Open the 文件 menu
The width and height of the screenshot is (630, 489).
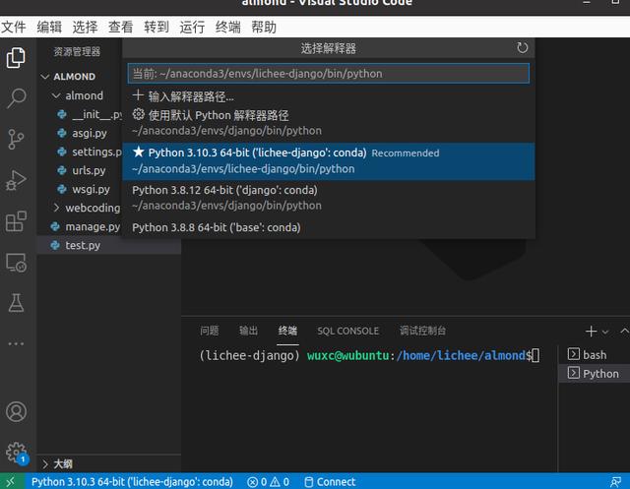click(13, 28)
